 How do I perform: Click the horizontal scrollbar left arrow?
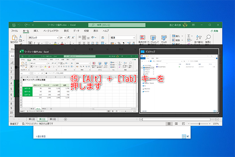pos(141,119)
